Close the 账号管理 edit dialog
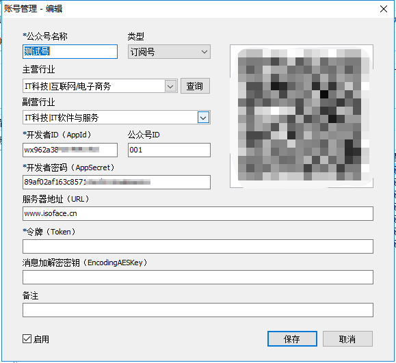This screenshot has height=363, width=396. coord(384,9)
